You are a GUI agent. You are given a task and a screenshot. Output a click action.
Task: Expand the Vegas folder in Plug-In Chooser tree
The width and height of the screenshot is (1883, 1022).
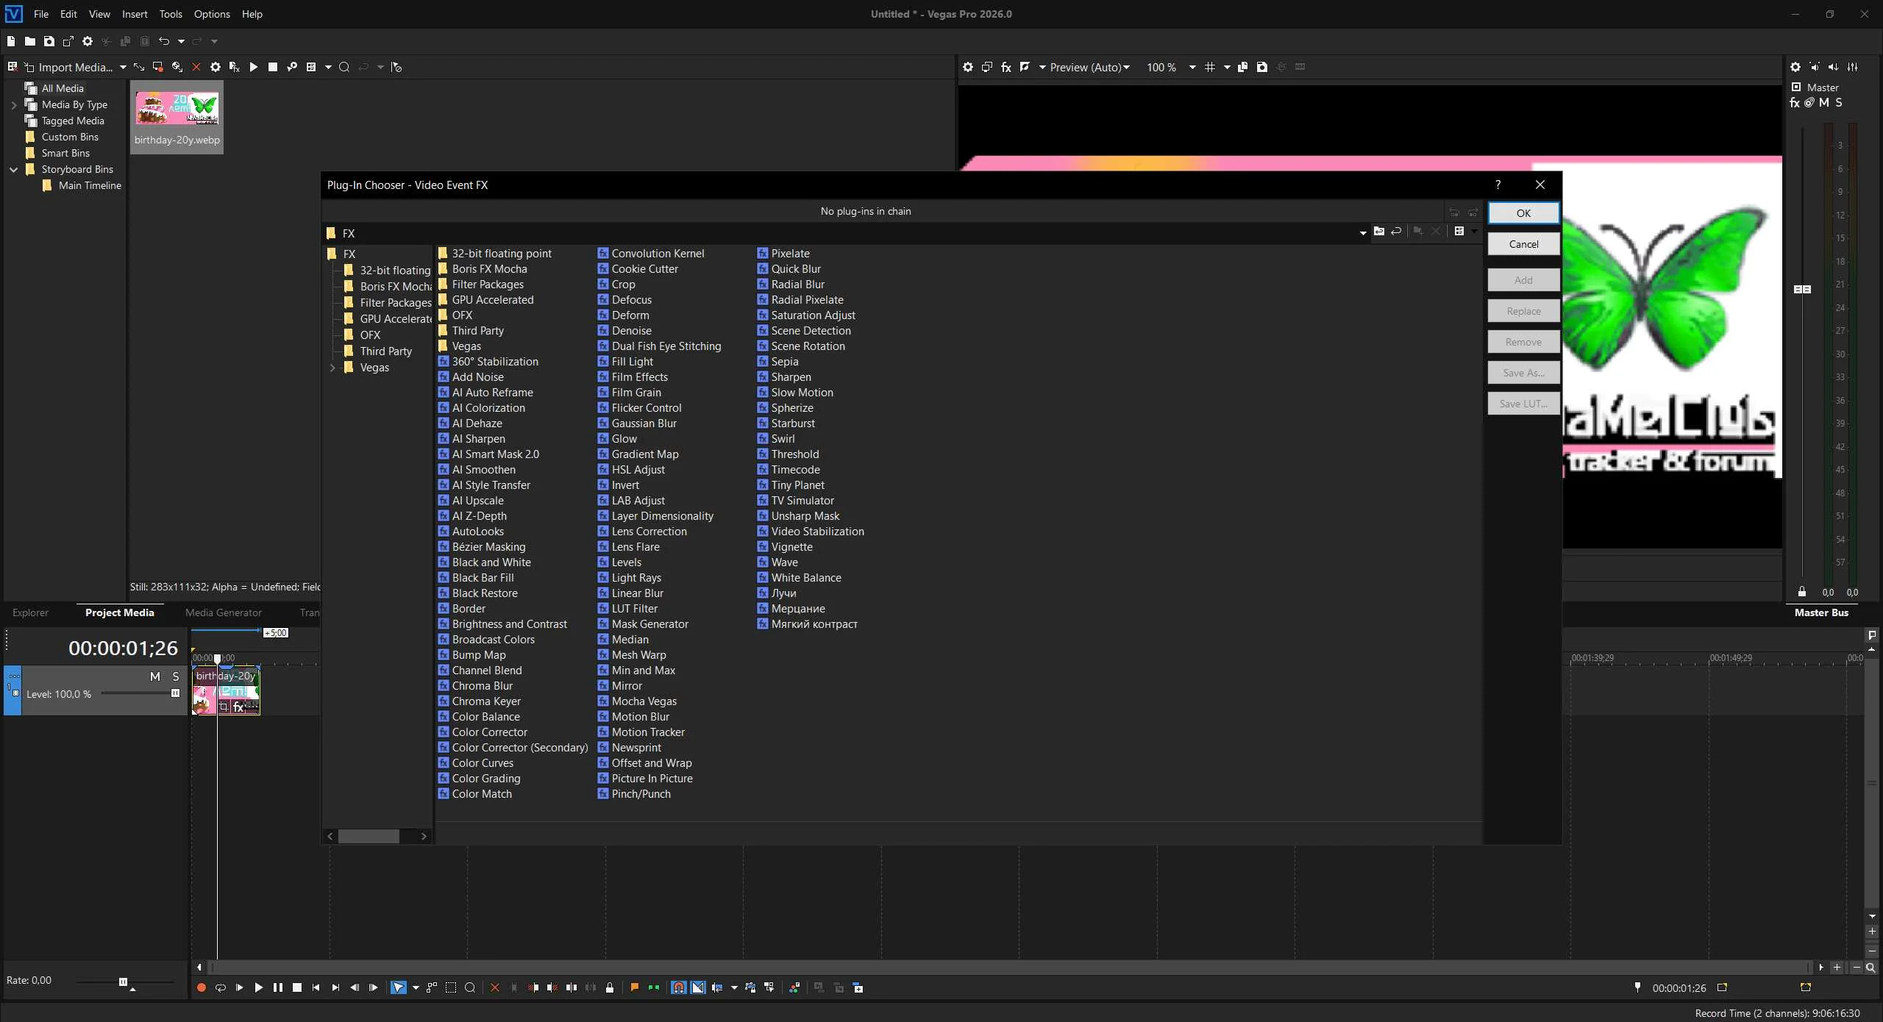coord(332,368)
